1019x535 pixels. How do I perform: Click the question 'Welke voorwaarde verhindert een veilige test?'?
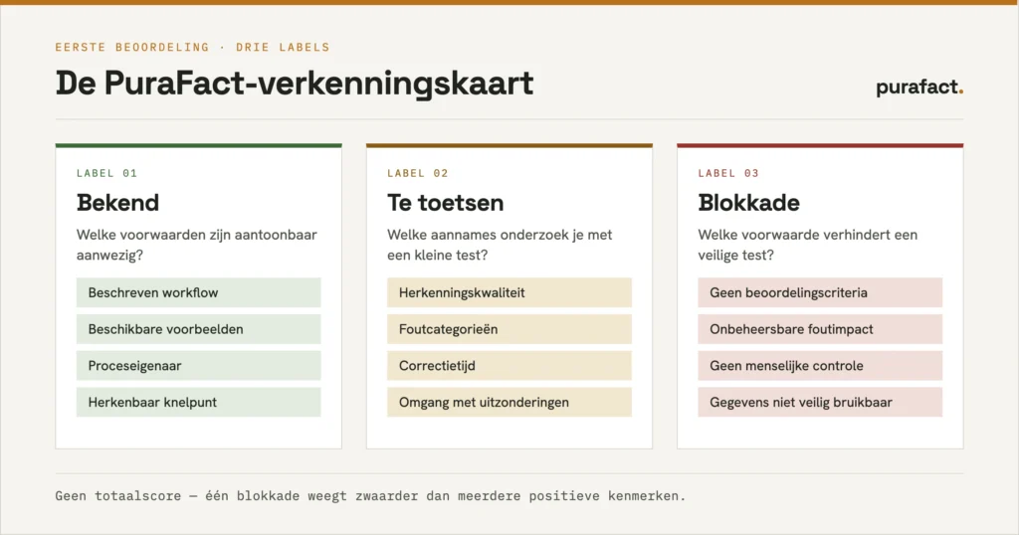coord(808,245)
